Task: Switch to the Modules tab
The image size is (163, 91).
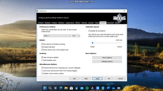Action: [48, 23]
